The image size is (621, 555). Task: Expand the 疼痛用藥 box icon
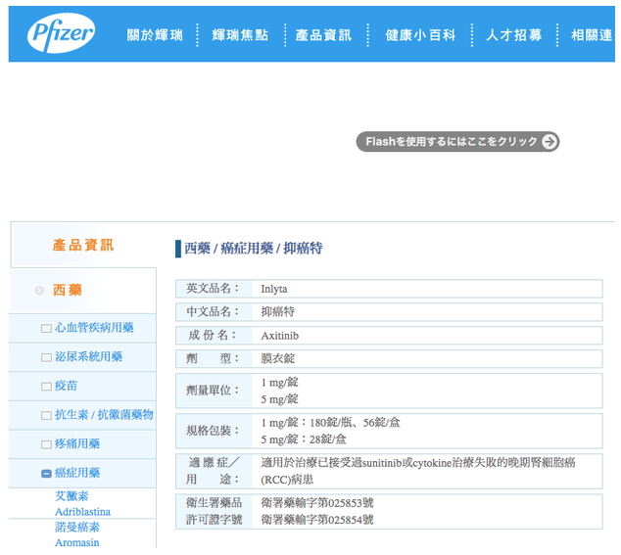[x=46, y=444]
